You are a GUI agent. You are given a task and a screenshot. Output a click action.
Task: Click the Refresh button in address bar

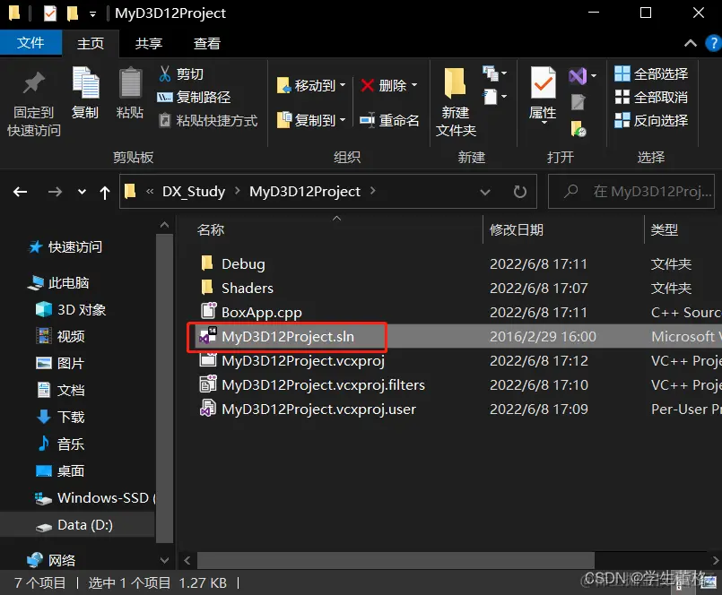tap(520, 192)
